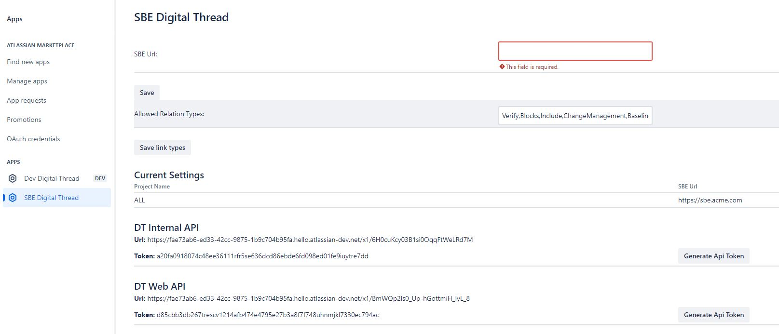Screen dimensions: 779x334
Task: Click the SBE Digital Thread page title
Action: tap(181, 17)
